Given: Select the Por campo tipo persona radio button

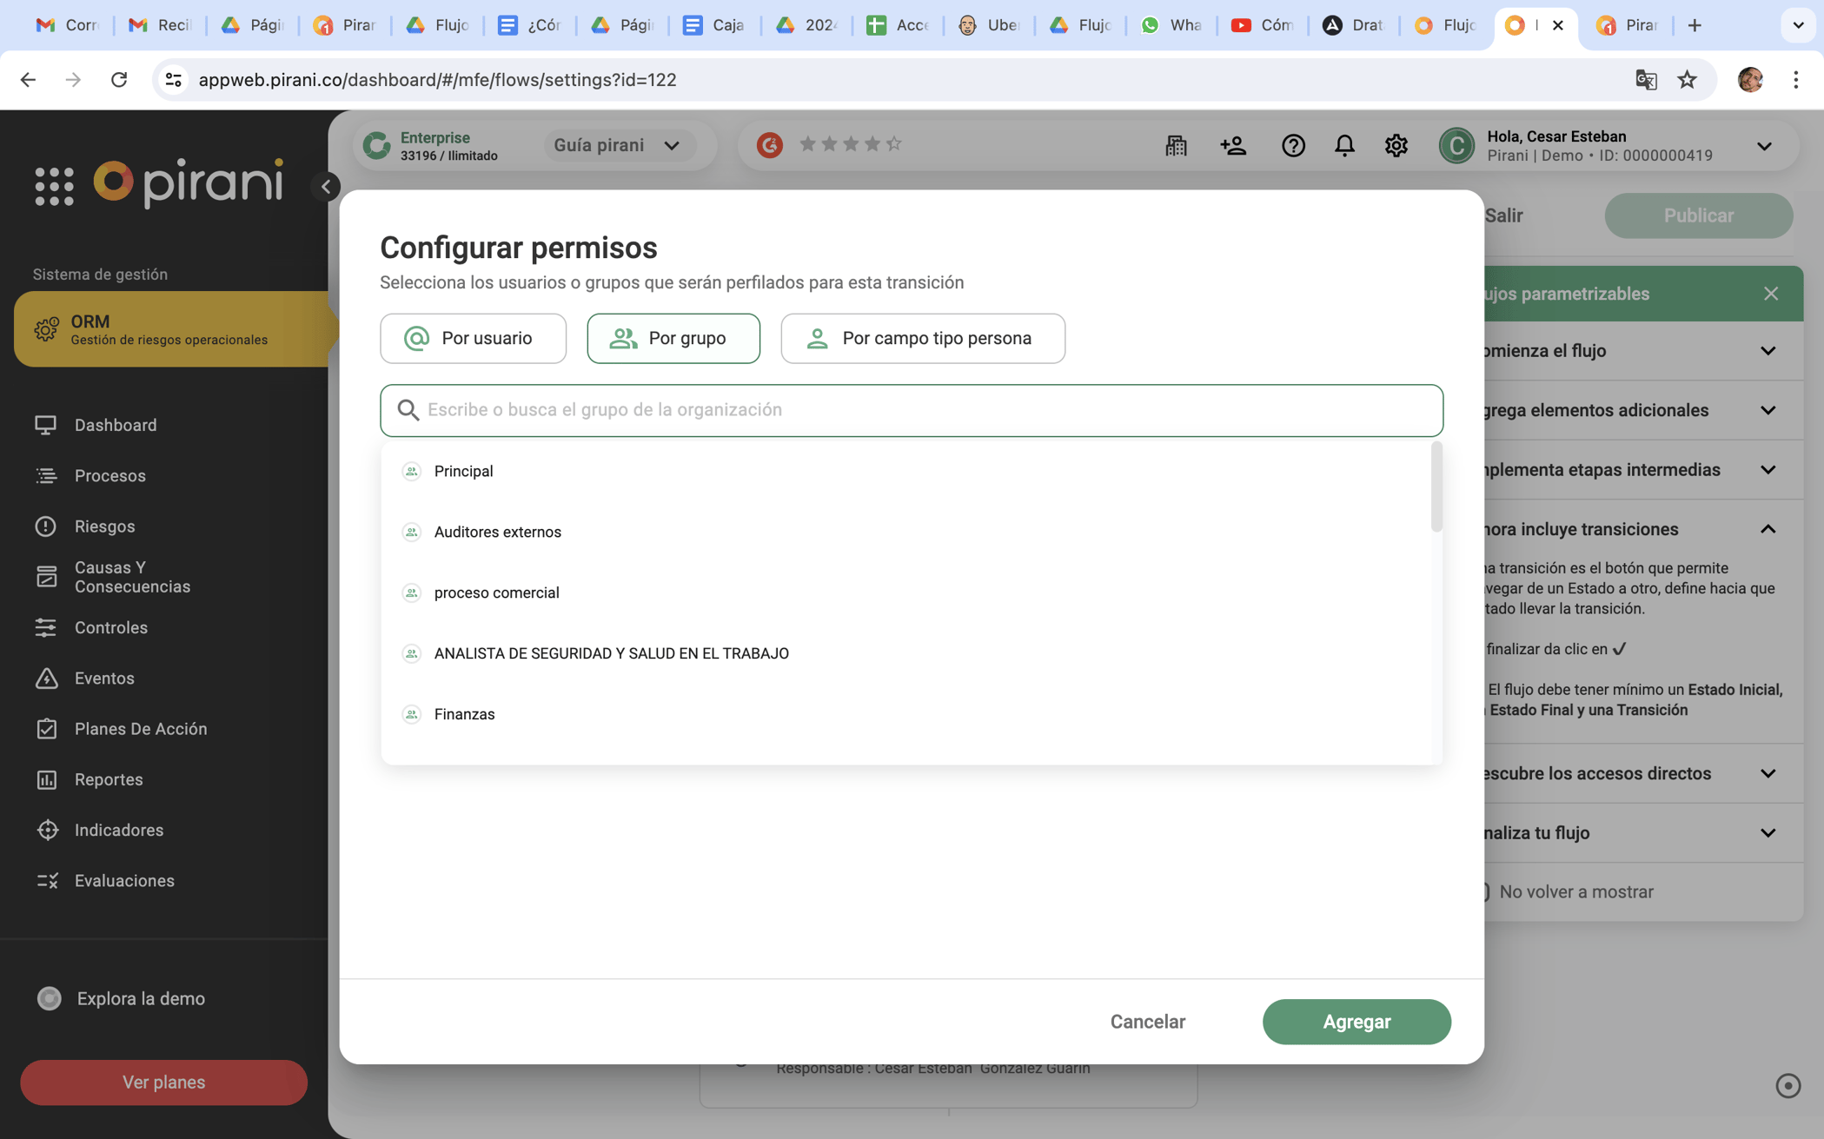Looking at the screenshot, I should tap(923, 337).
